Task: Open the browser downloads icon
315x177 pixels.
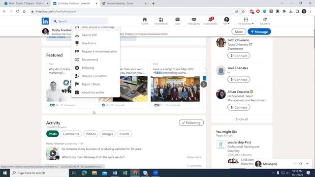Action: (291, 11)
